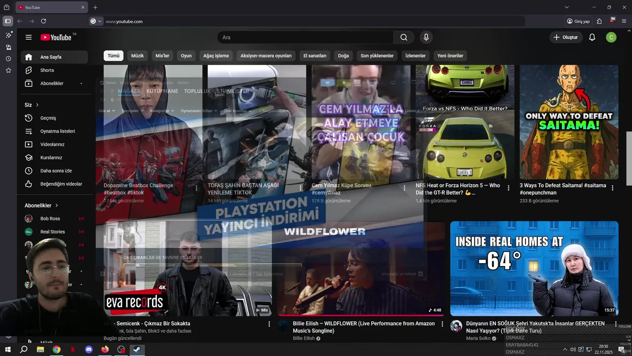Open the volume control in system tray

(573, 350)
